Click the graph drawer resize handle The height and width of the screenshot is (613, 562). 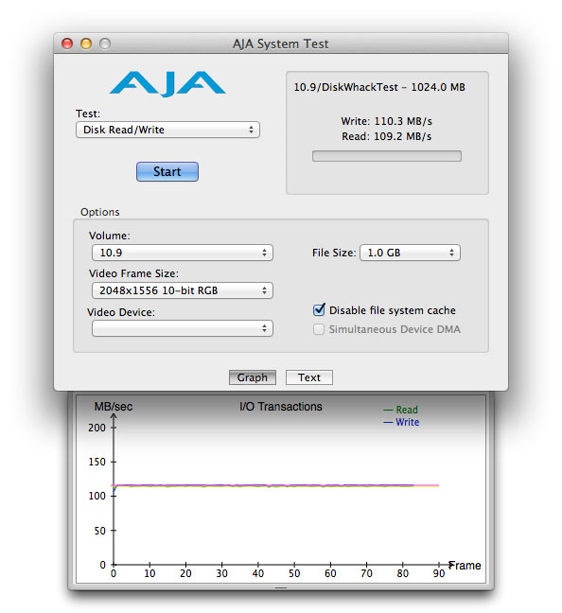pyautogui.click(x=281, y=587)
